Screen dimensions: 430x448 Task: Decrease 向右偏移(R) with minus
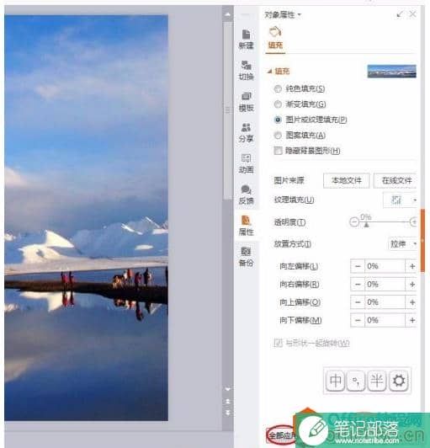358,285
